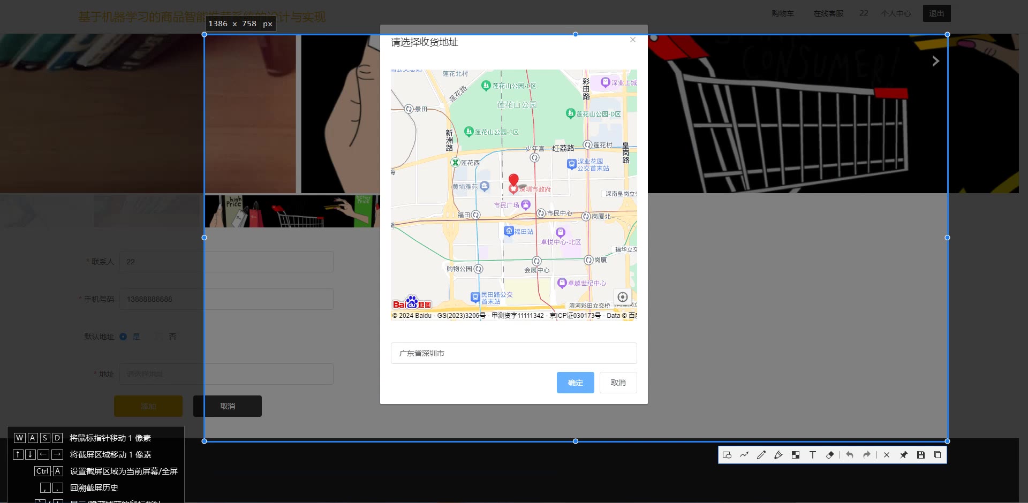The height and width of the screenshot is (503, 1028).
Task: Click the undo arrow in the screenshot toolbar
Action: [x=850, y=455]
